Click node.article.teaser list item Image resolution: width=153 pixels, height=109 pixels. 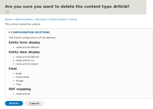pyautogui.click(x=27, y=64)
